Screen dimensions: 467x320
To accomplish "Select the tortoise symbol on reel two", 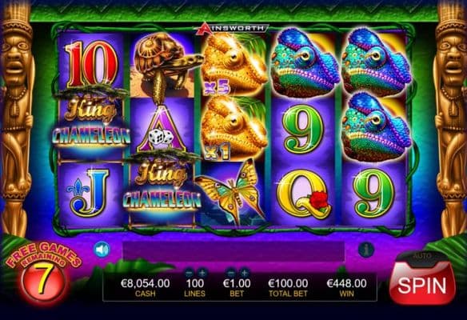I will click(x=163, y=65).
